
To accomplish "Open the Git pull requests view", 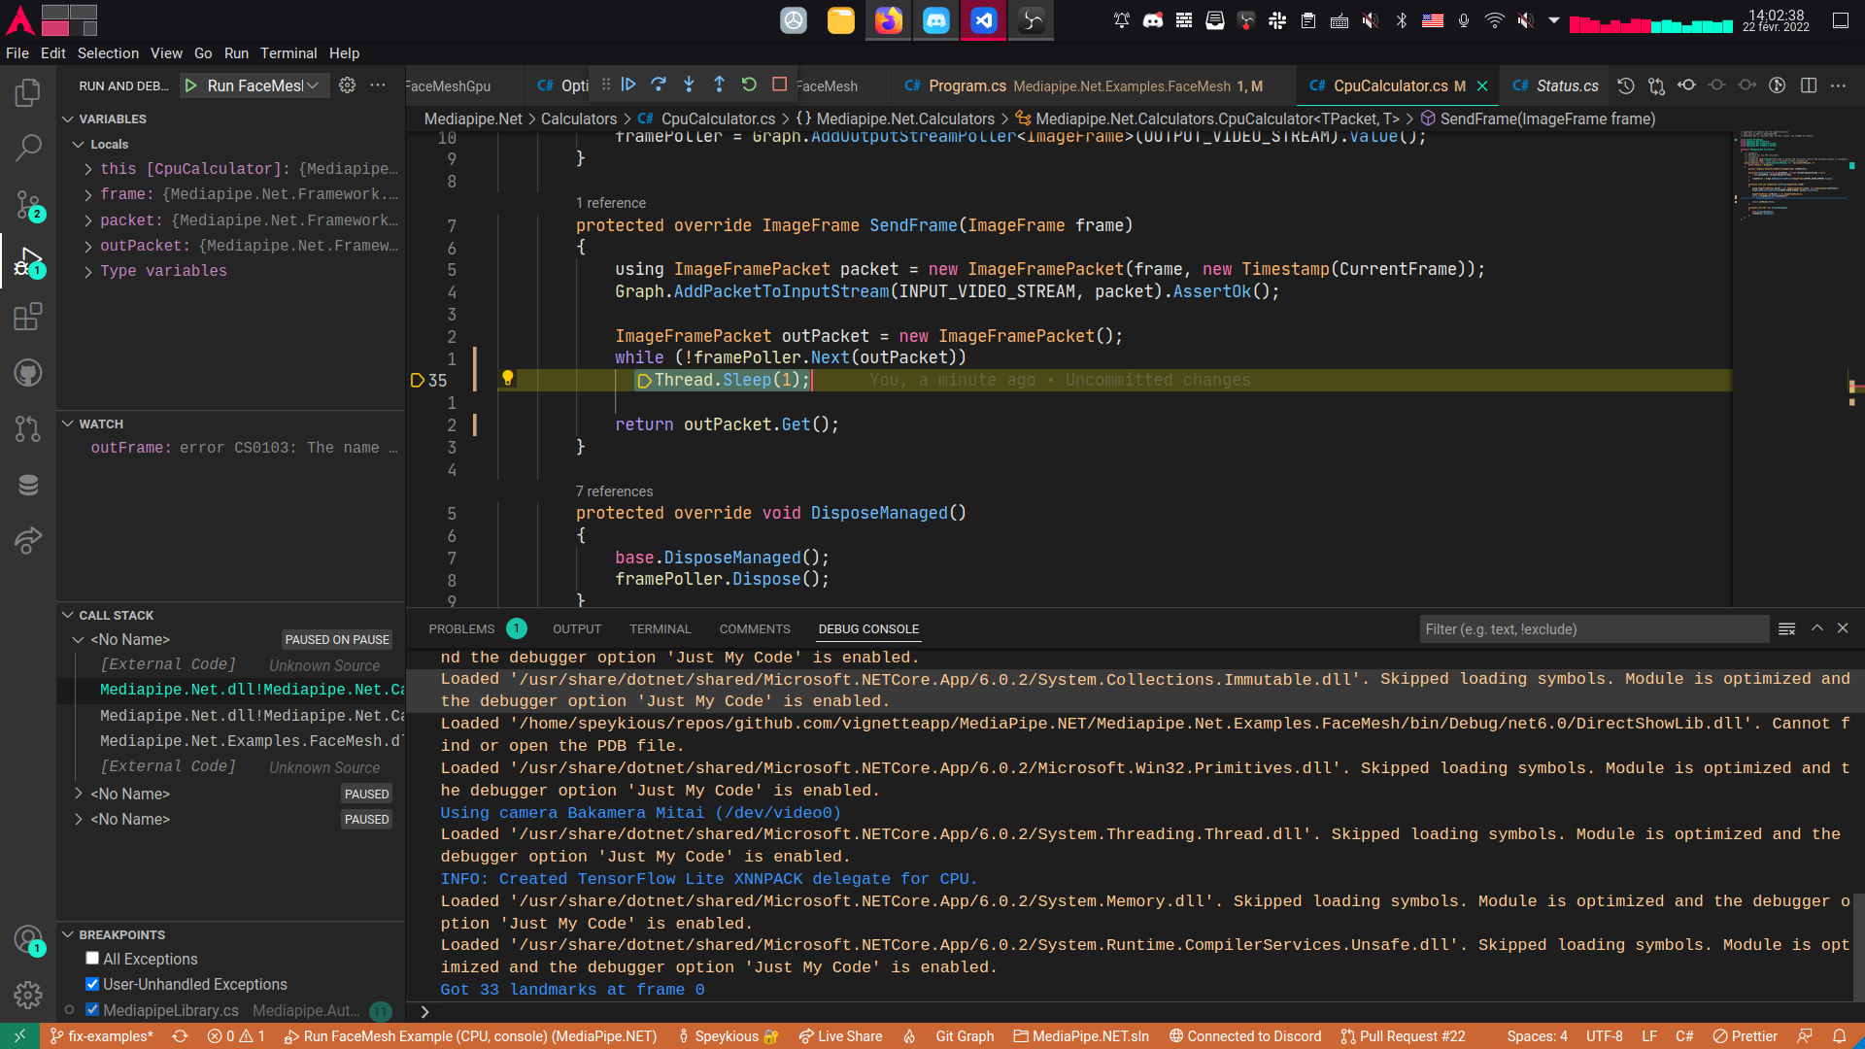I will 28,428.
